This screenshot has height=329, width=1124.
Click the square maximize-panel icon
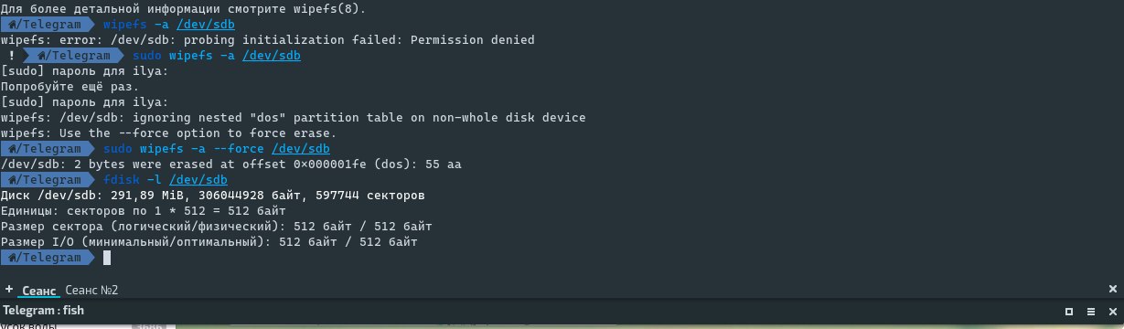[1067, 311]
